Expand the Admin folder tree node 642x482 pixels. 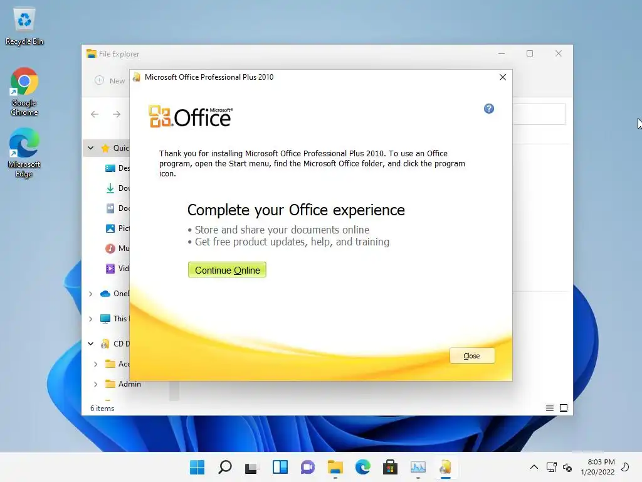(x=95, y=384)
